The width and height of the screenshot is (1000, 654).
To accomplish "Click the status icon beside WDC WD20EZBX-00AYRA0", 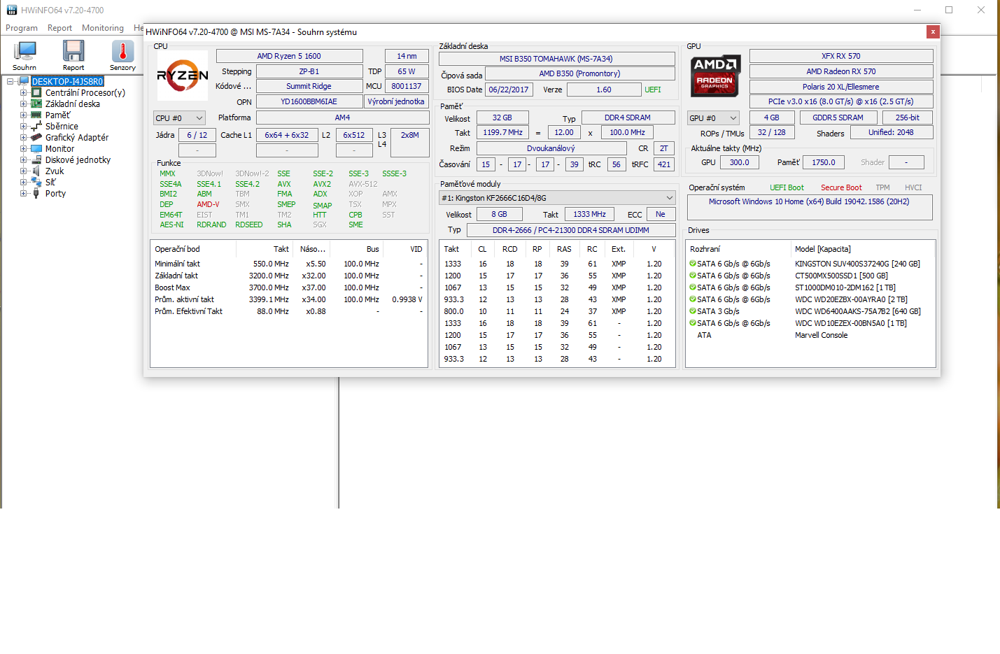I will point(693,299).
